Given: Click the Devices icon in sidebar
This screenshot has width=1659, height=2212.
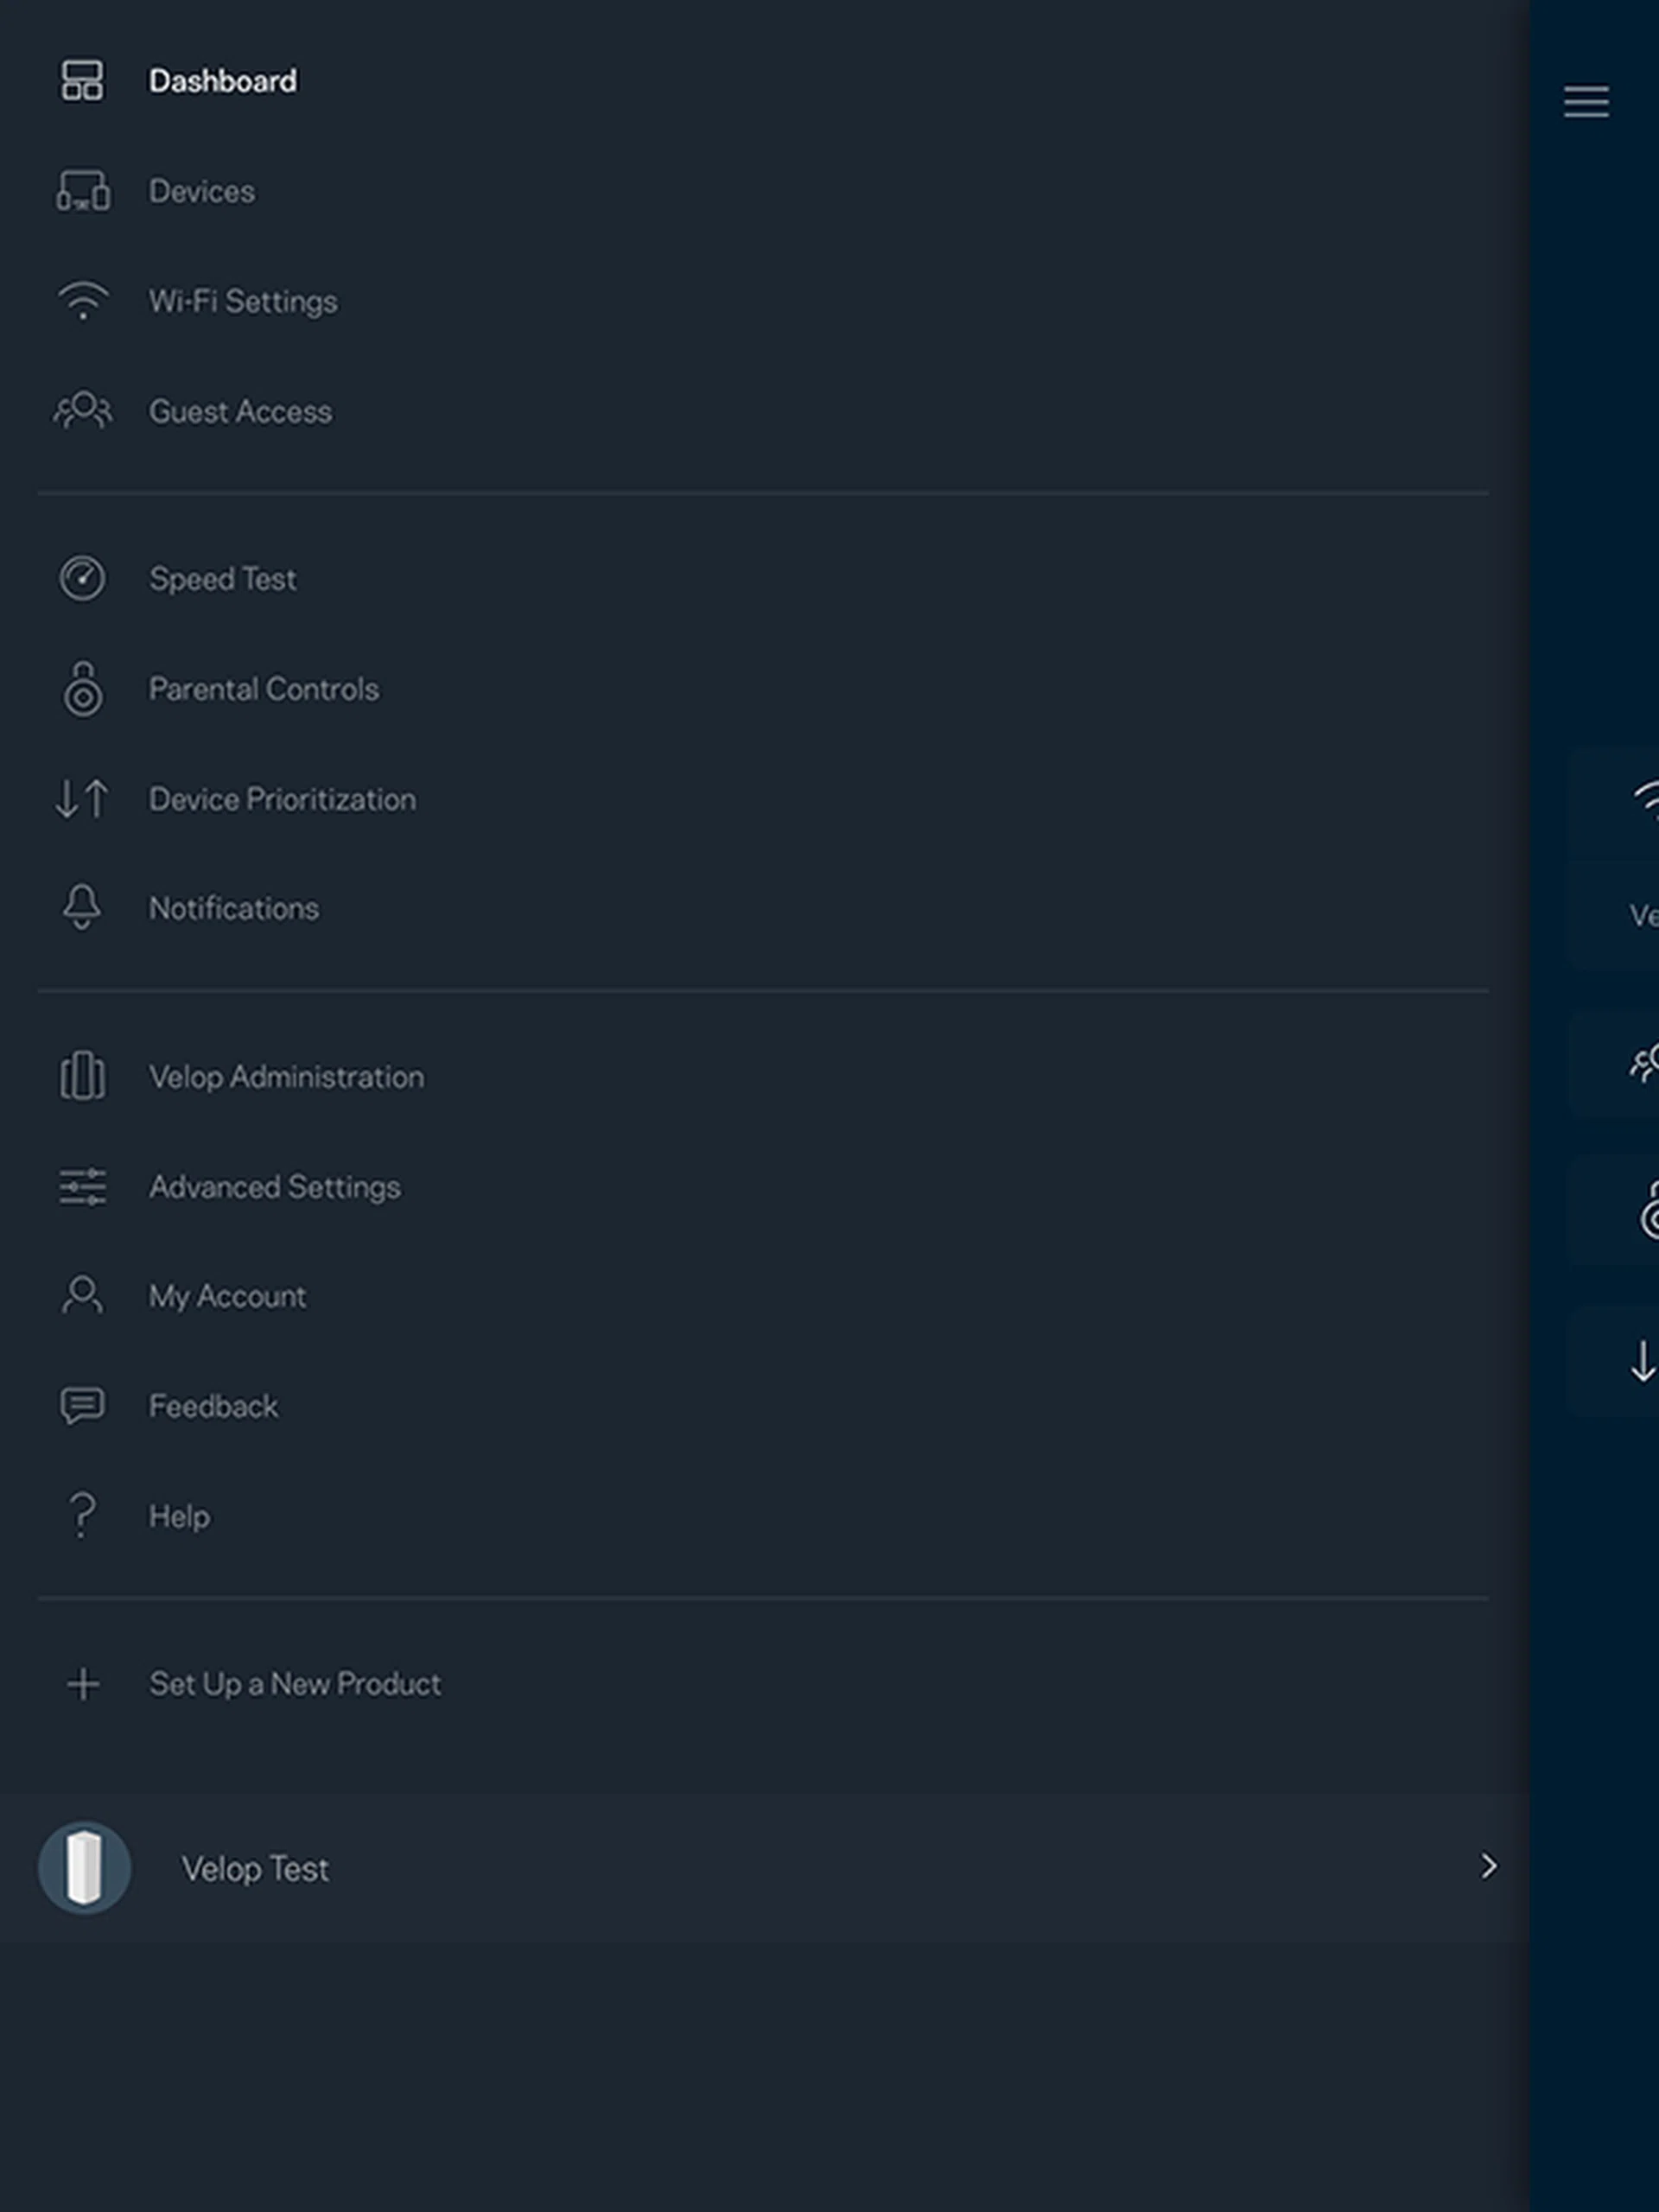Looking at the screenshot, I should [82, 191].
